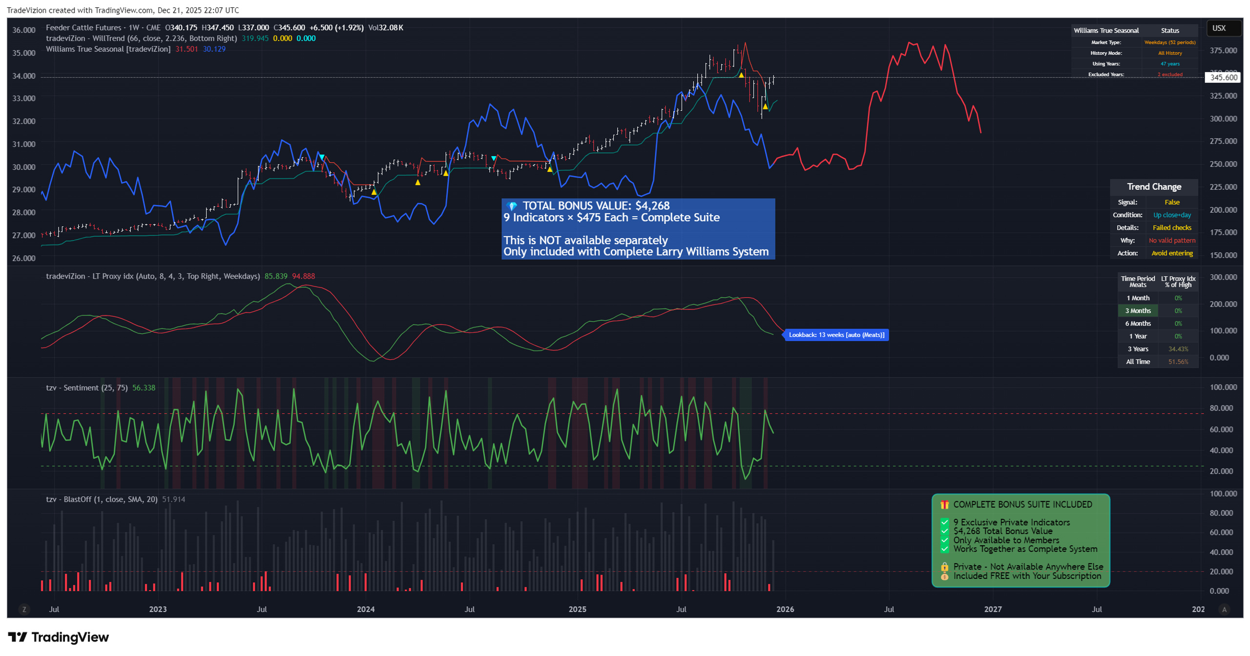Click the 1 Month row label

point(1138,298)
